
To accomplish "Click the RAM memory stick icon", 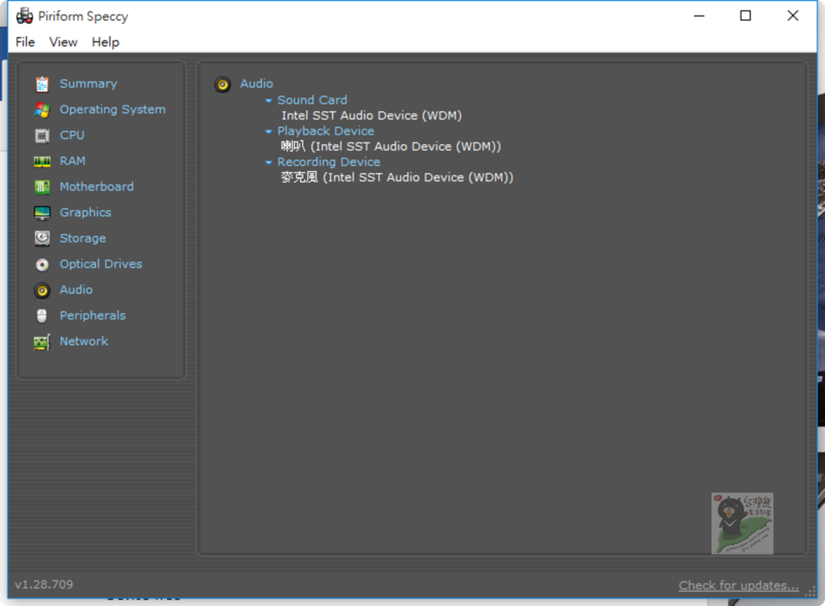I will (42, 161).
